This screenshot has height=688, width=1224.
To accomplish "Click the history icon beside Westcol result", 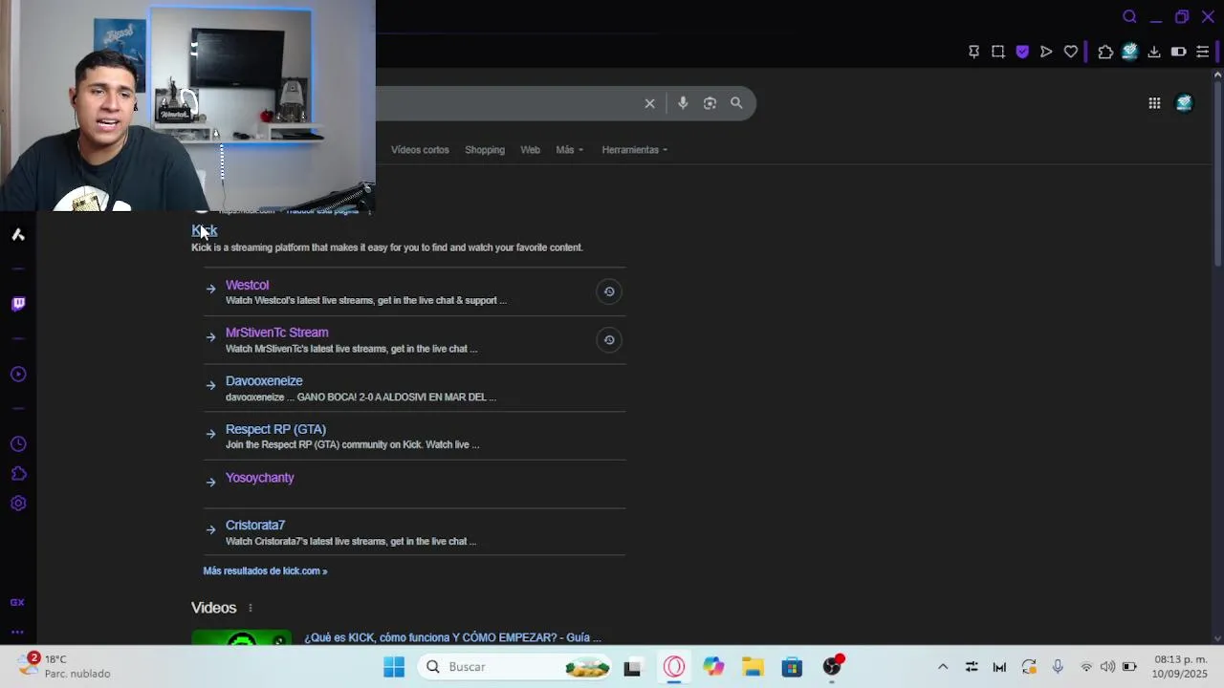I will tap(609, 291).
